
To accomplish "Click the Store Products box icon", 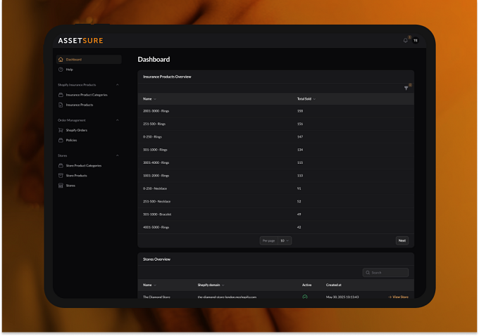I will point(61,176).
